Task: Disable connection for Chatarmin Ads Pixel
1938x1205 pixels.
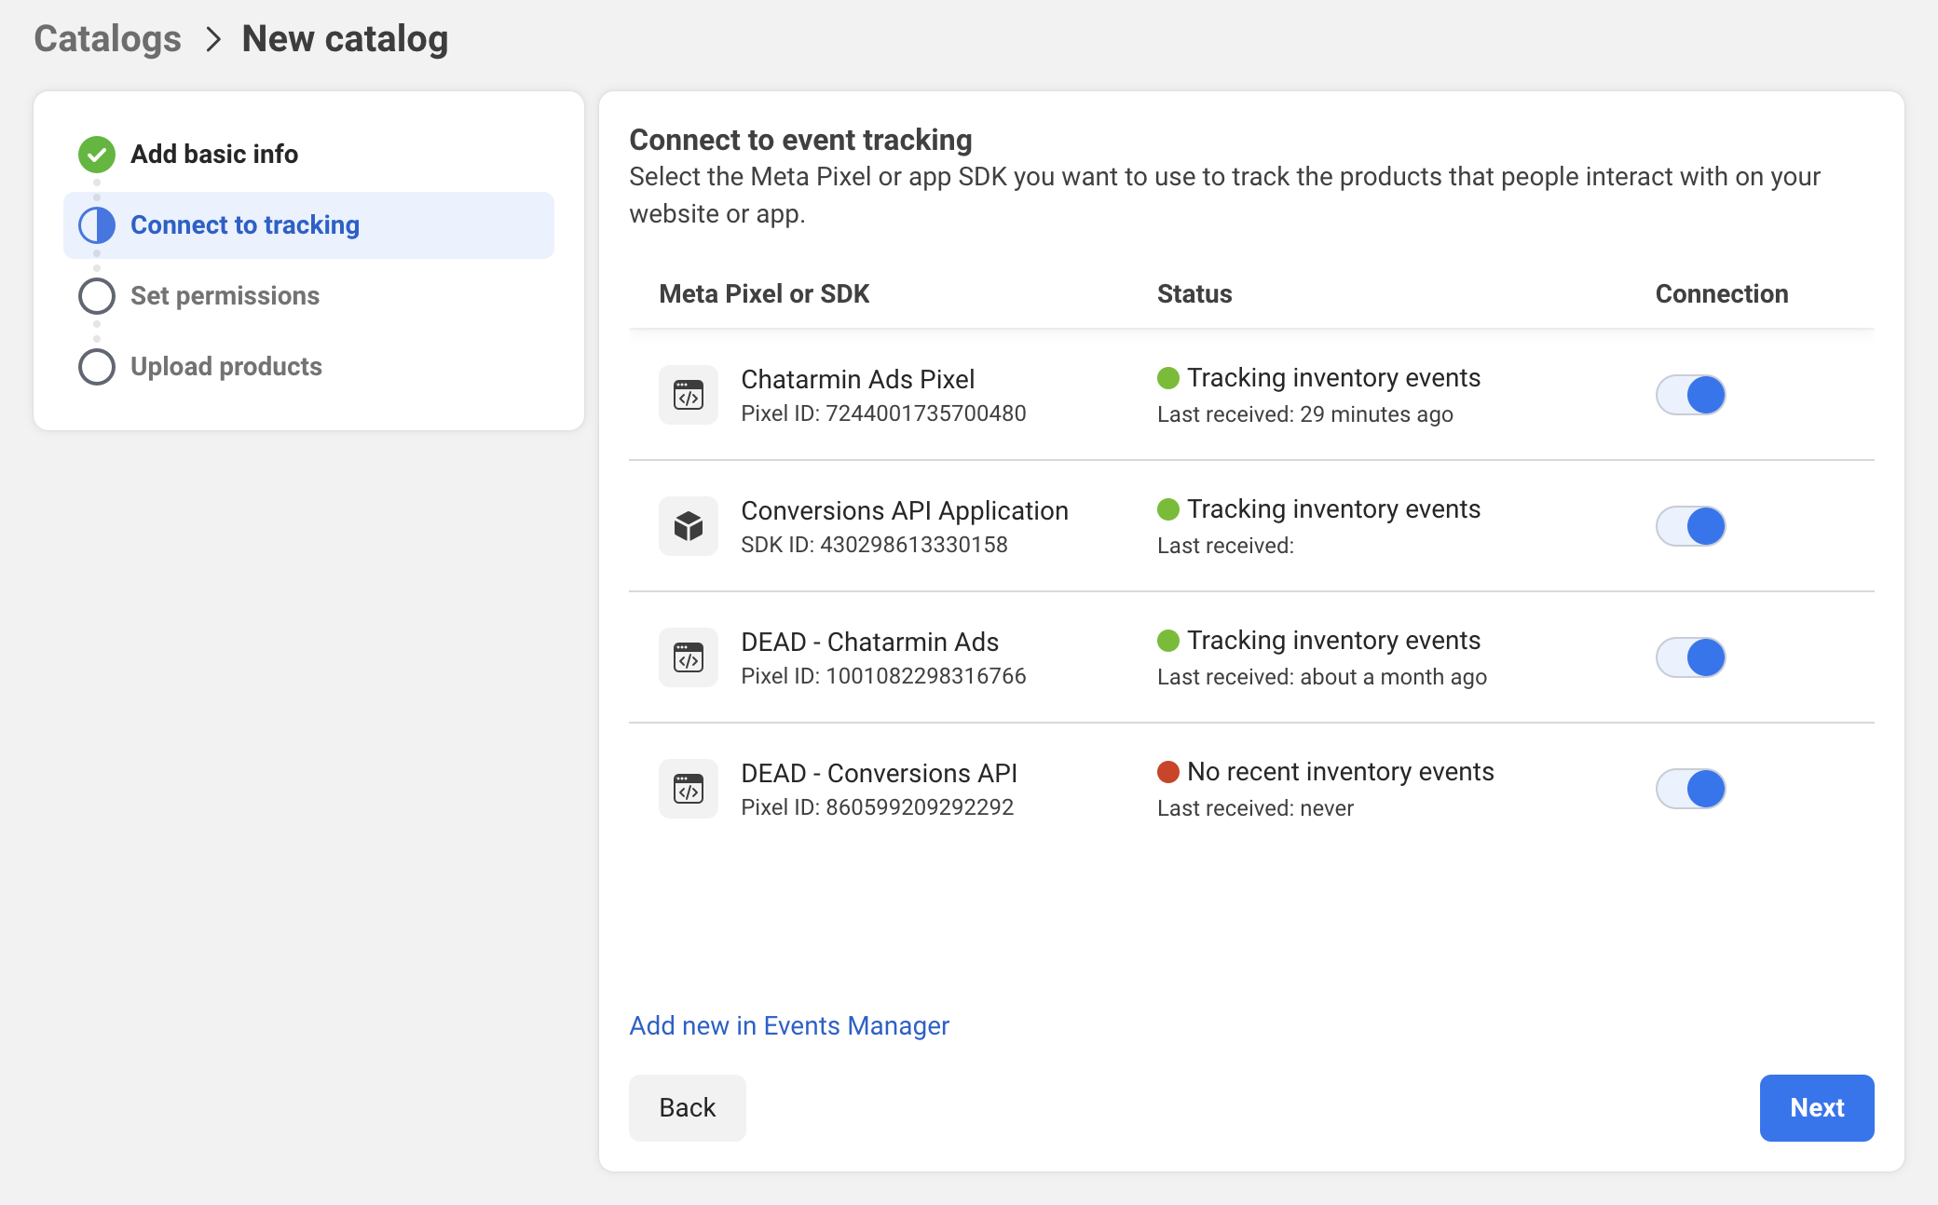Action: coord(1690,395)
